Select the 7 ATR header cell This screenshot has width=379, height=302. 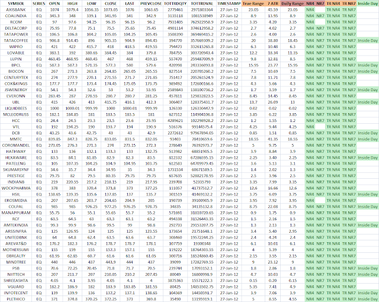(273, 4)
